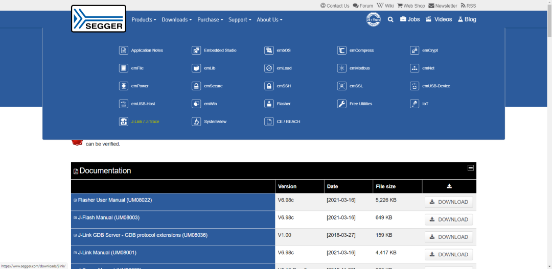Open the CE / REACH document icon
The height and width of the screenshot is (269, 552).
pyautogui.click(x=269, y=121)
